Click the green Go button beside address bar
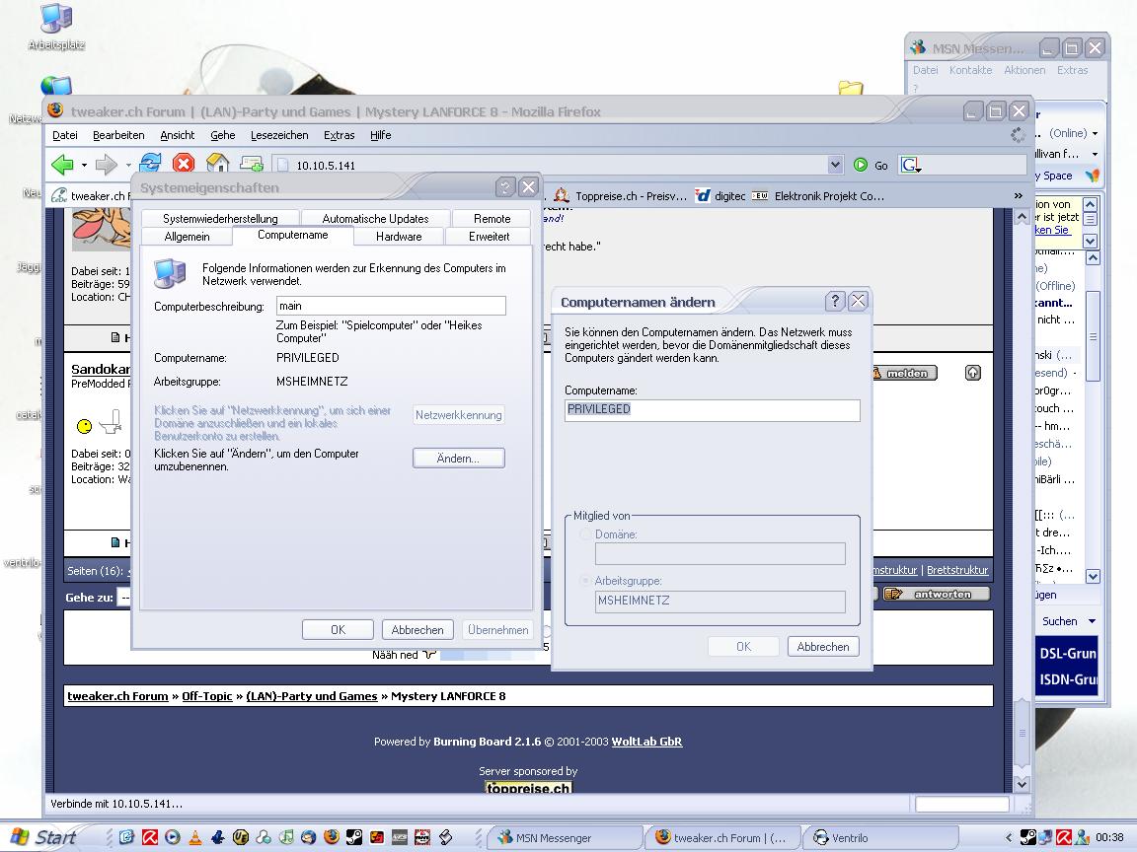 [x=871, y=165]
